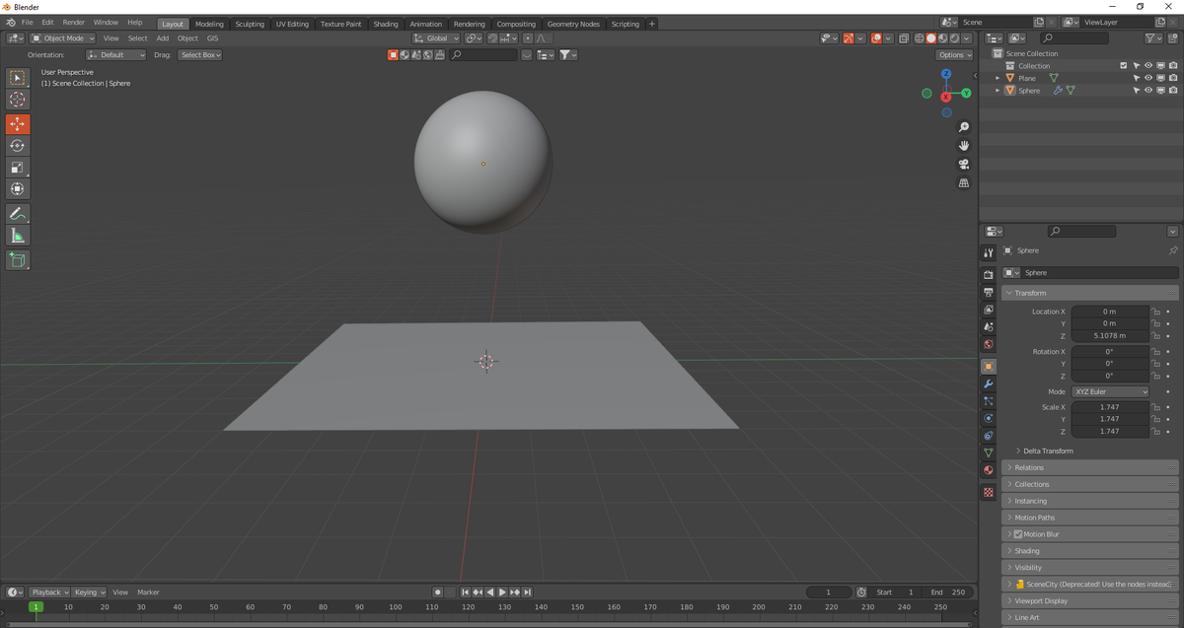
Task: Expand the Delta Transform subpanel
Action: coord(1047,451)
